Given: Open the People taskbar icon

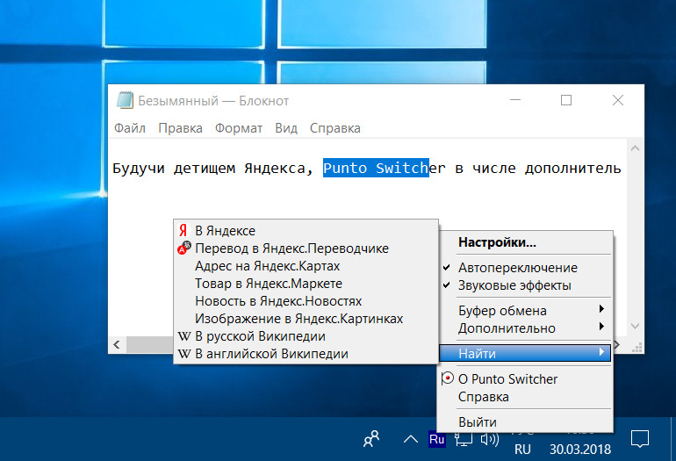Looking at the screenshot, I should [371, 439].
